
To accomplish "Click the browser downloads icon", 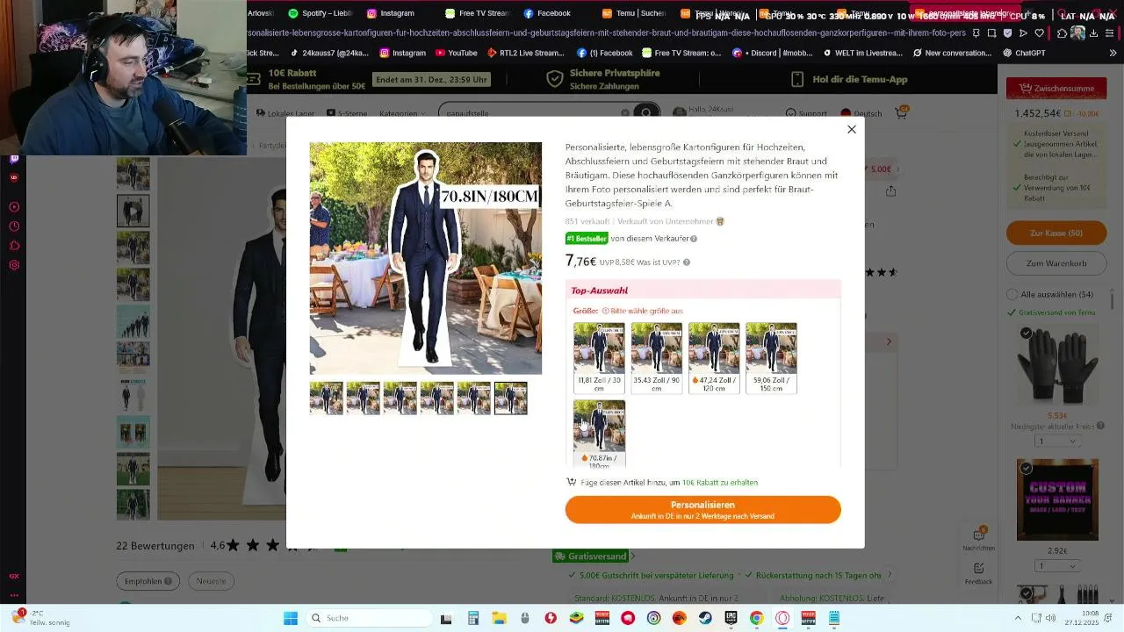I will click(1094, 33).
